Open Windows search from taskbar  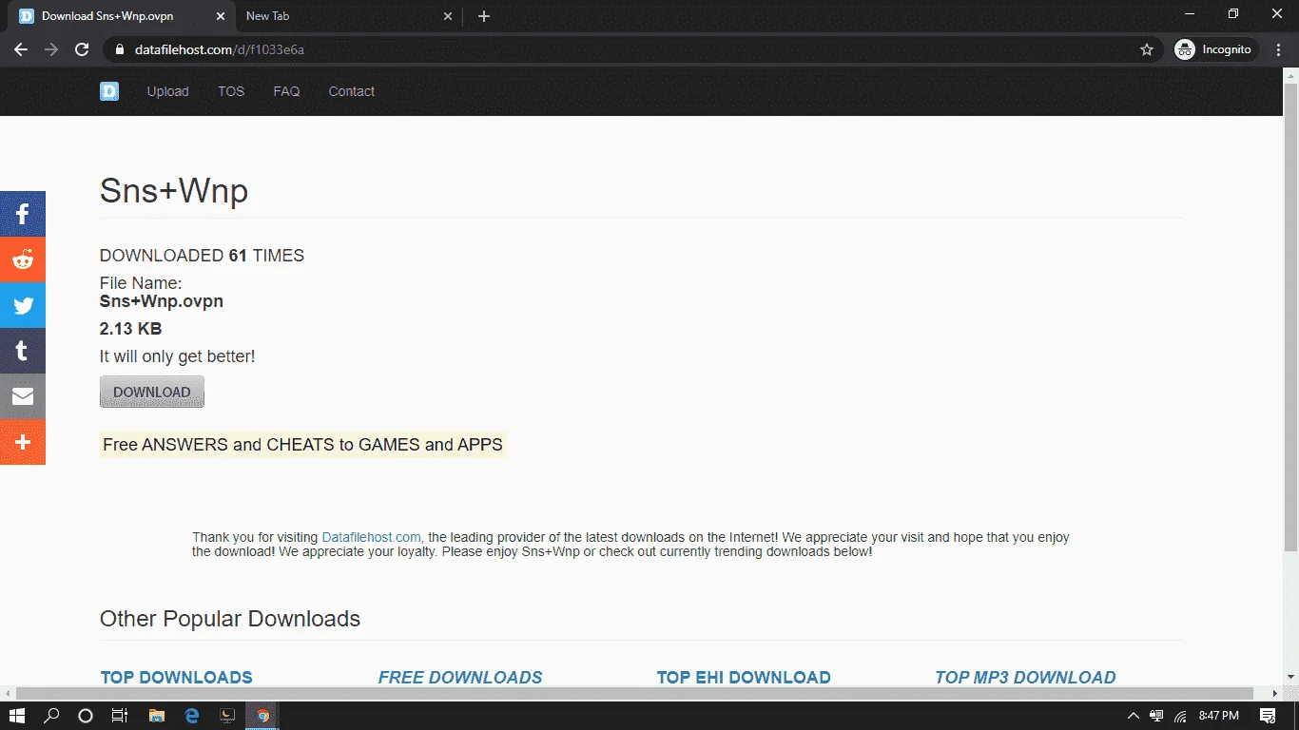click(52, 716)
